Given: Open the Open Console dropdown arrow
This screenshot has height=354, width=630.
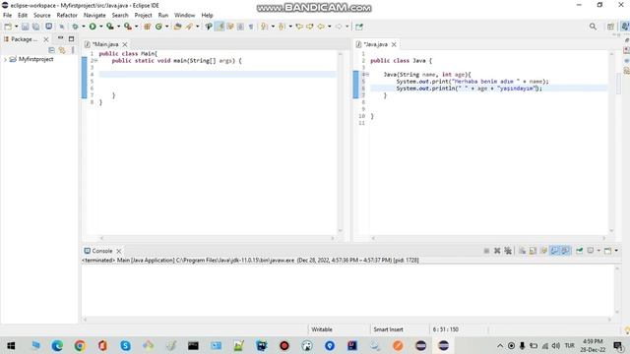Looking at the screenshot, I should [x=616, y=251].
